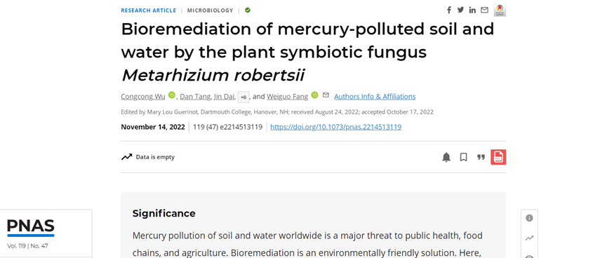Click Congcong Wu's ORCID icon
This screenshot has width=607, height=258.
point(171,95)
